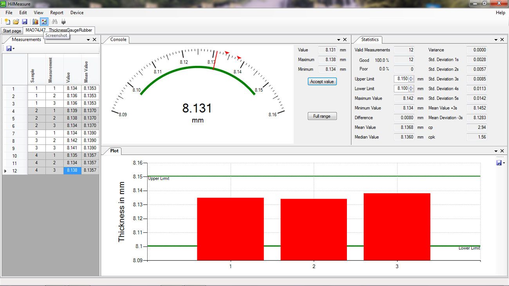The height and width of the screenshot is (286, 509).
Task: Expand the Console panel options arrow
Action: tap(339, 40)
